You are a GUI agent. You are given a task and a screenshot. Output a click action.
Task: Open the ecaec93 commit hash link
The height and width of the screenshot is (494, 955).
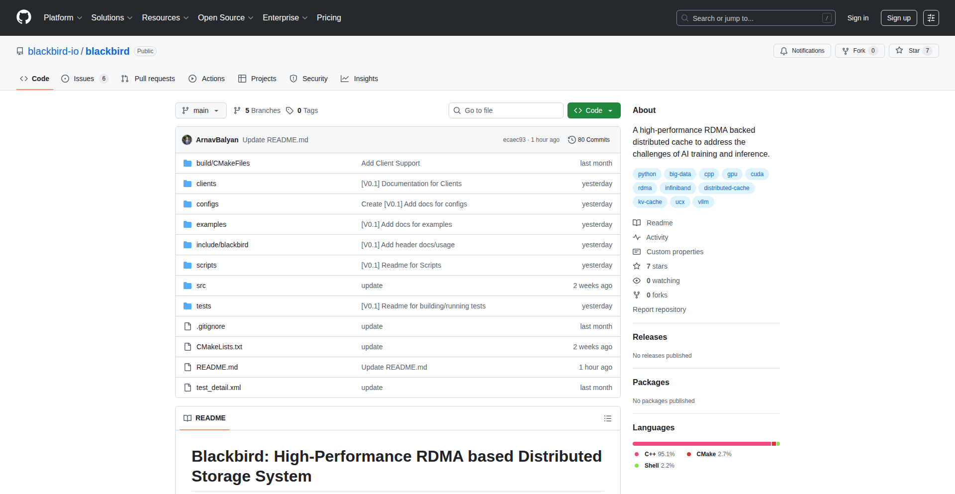click(514, 140)
